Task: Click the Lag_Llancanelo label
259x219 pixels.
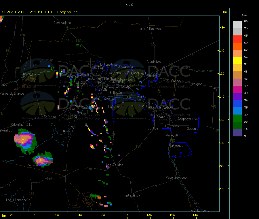Action: coord(18,200)
